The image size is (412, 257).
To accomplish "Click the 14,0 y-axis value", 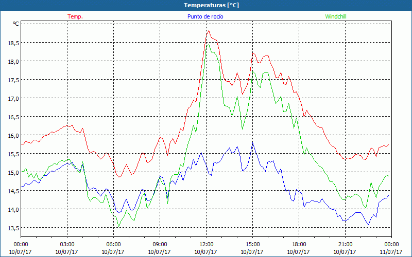I will click(13, 210).
